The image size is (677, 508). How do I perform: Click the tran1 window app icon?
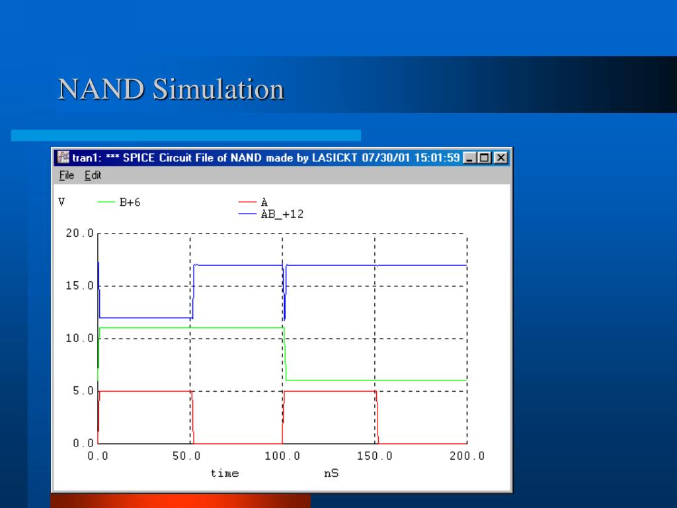63,157
